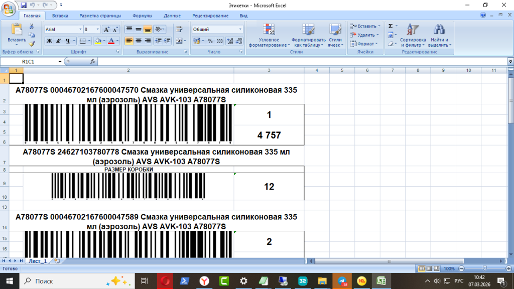This screenshot has height=289, width=514.
Task: Increase font size with the large A
Action: tap(106, 30)
